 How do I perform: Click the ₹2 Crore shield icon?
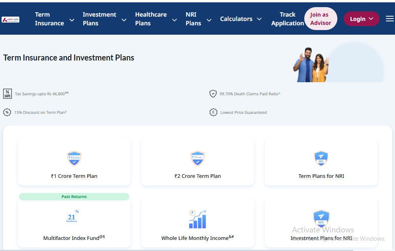tap(197, 159)
